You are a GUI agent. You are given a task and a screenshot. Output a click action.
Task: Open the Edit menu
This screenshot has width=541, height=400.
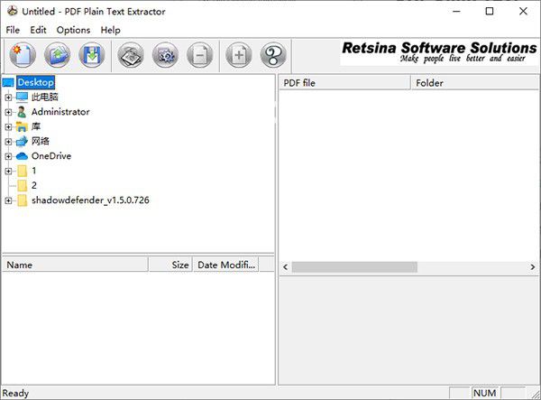[x=38, y=30]
